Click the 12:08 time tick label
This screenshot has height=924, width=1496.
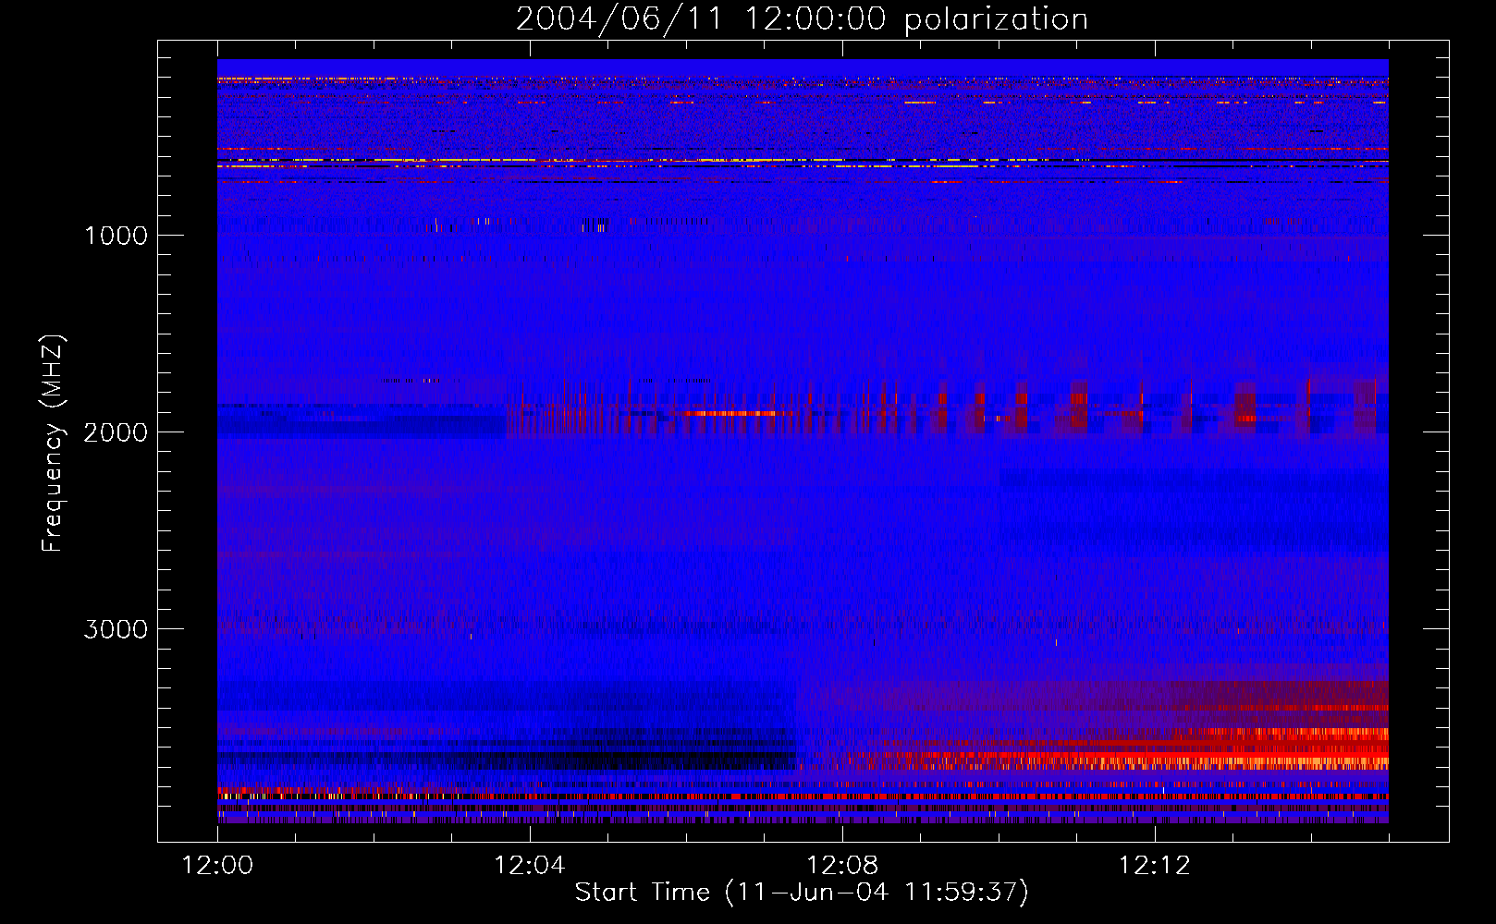tap(842, 865)
